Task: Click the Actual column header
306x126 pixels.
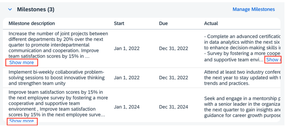Action: [211, 23]
